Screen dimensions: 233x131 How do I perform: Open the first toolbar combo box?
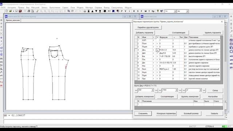[175, 11]
